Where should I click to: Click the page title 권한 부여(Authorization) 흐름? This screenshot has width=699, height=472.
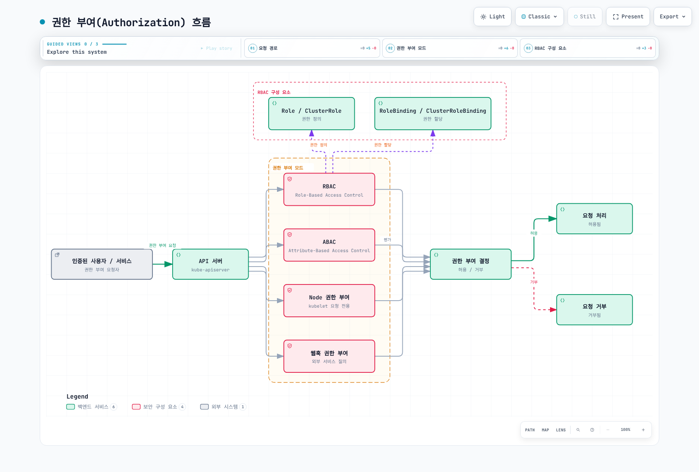131,22
